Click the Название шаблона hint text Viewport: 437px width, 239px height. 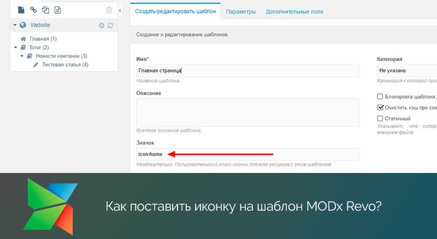point(158,81)
